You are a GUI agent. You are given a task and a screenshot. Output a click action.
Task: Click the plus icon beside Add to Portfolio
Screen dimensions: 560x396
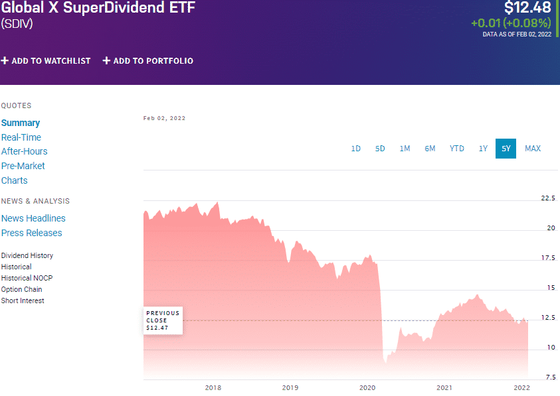106,61
